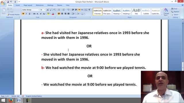Apply the Heading 1 style
Viewport: 184px width, 103px height.
(117, 12)
